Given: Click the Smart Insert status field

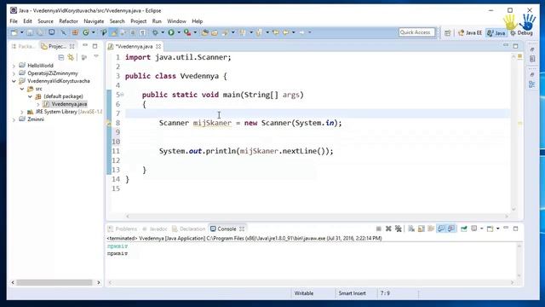Looking at the screenshot, I should click(x=352, y=293).
